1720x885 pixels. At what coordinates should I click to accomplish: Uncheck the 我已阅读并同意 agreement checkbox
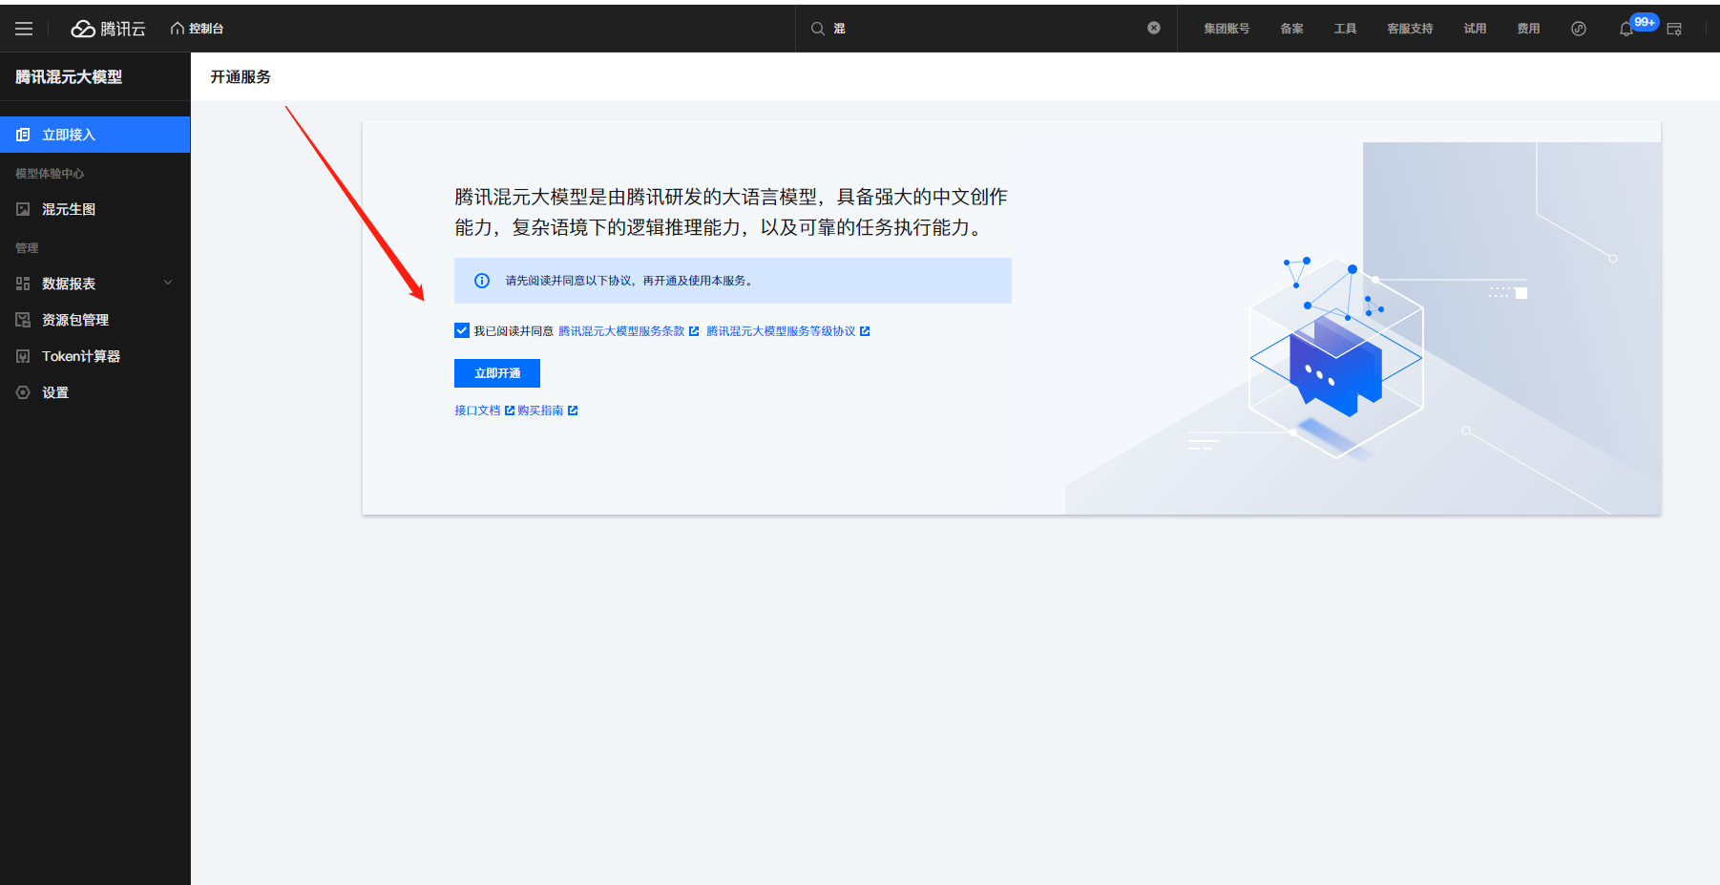(462, 330)
